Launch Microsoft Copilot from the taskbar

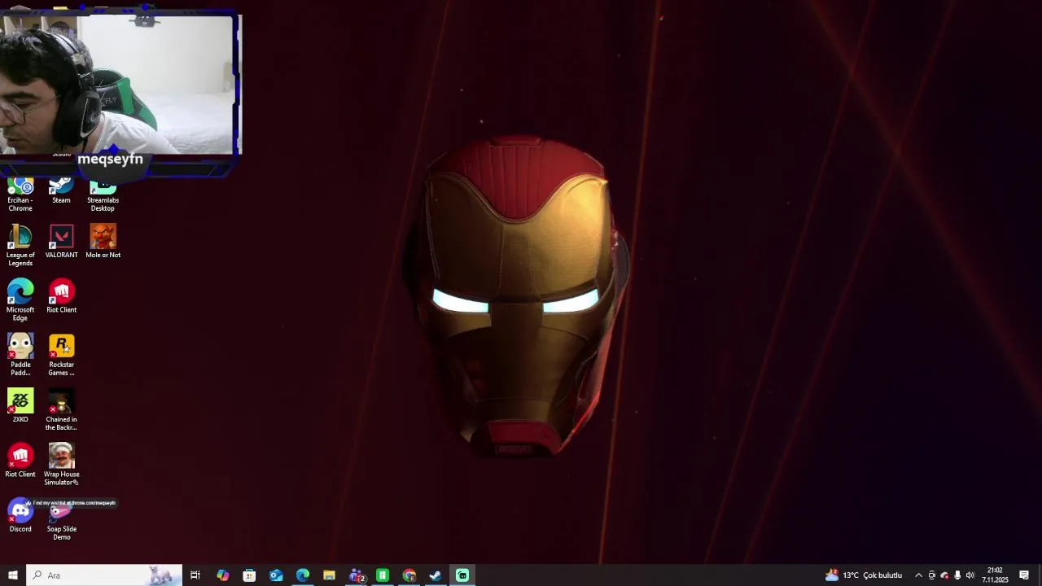click(222, 575)
